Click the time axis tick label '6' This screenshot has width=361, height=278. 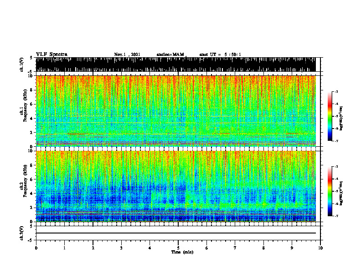click(206, 248)
